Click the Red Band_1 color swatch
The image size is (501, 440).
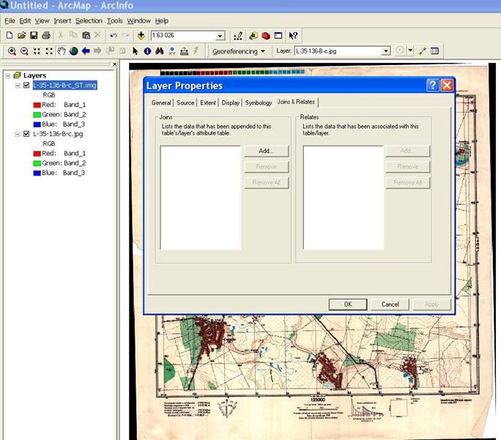click(x=37, y=105)
